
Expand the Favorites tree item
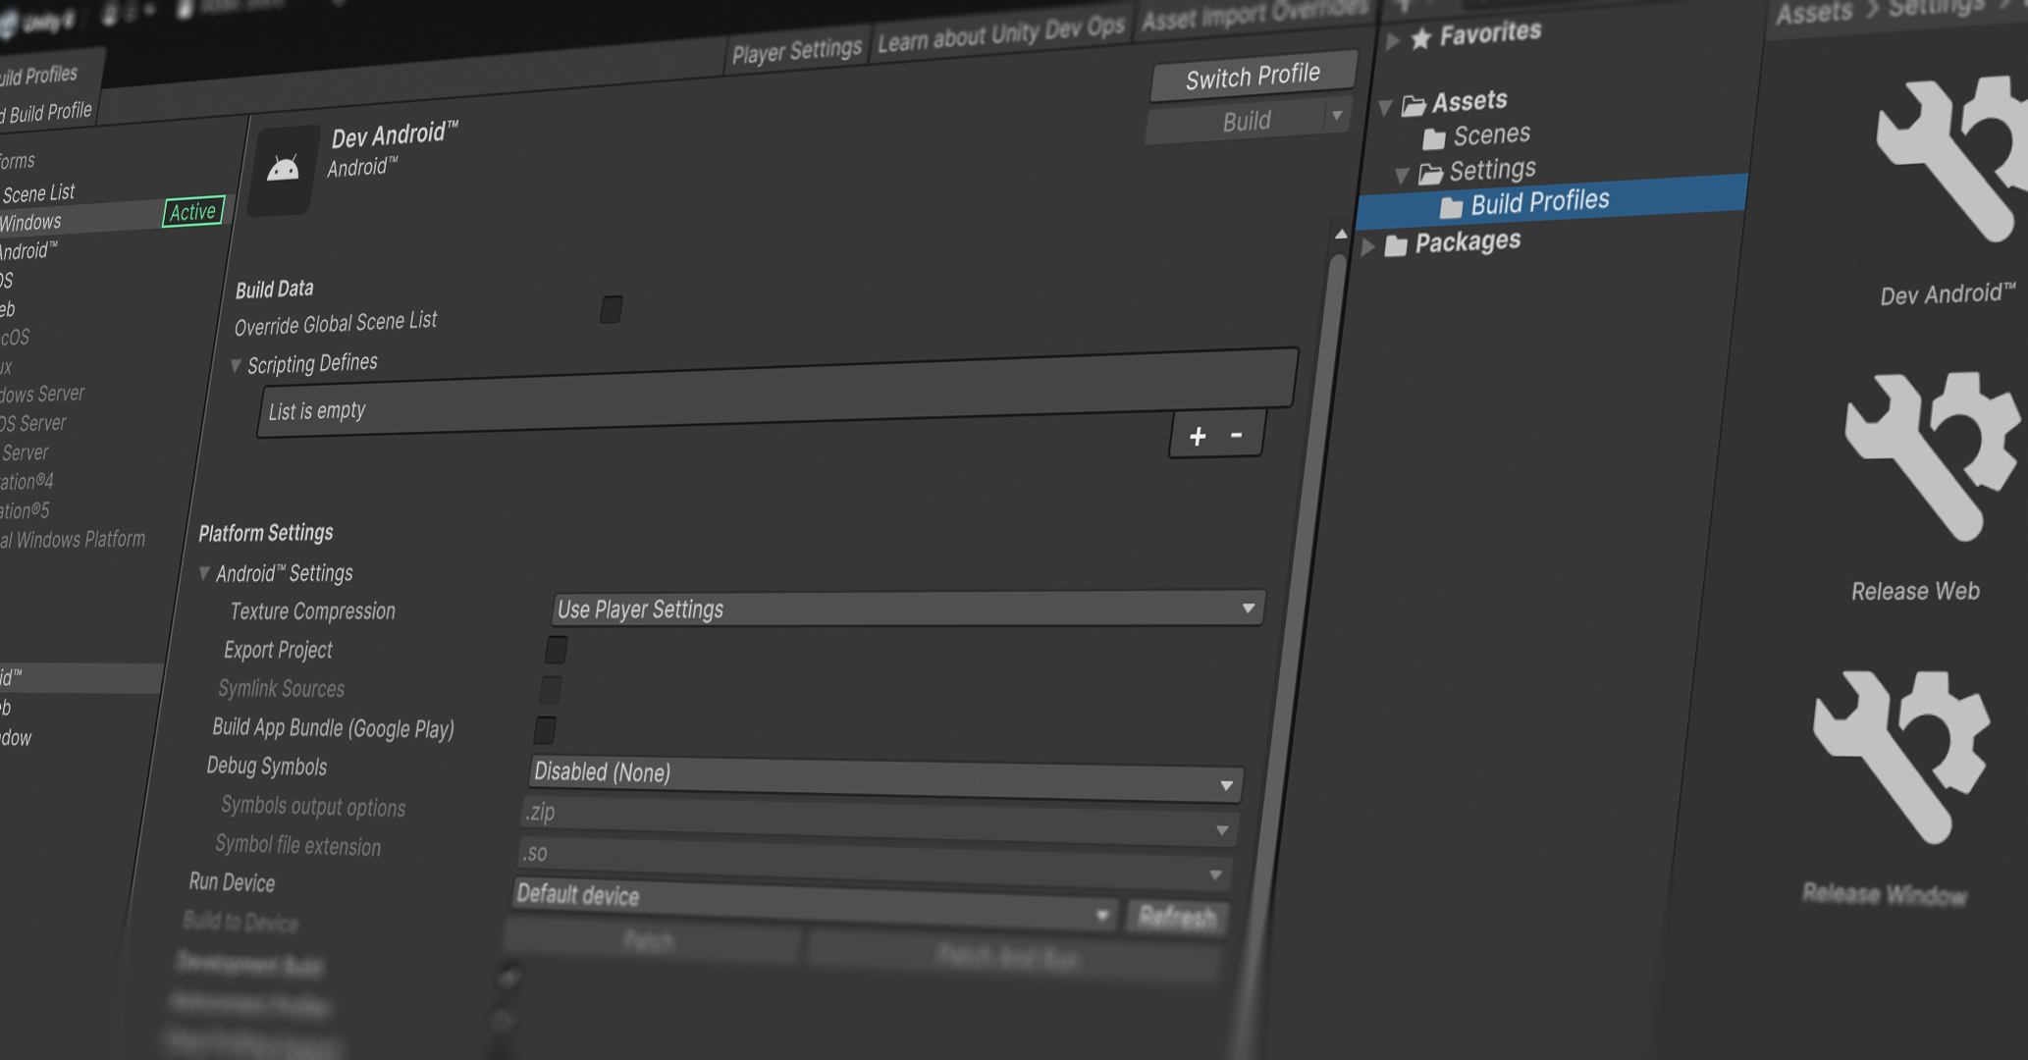tap(1392, 41)
